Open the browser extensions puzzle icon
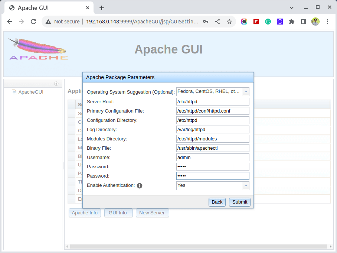The height and width of the screenshot is (253, 337). (292, 22)
